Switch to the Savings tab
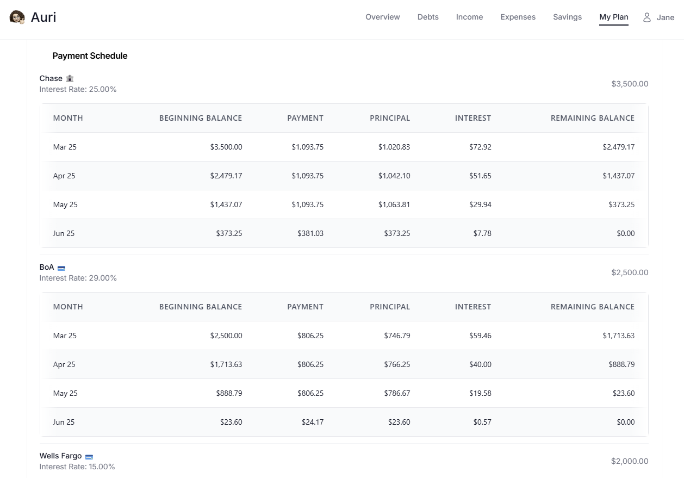 (567, 17)
